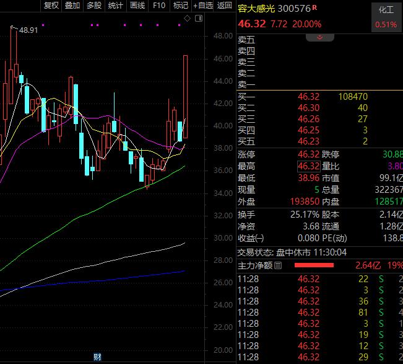Viewport: 403px width, 364px height.
Task: Click the 容大感光 stock name
Action: click(x=256, y=9)
